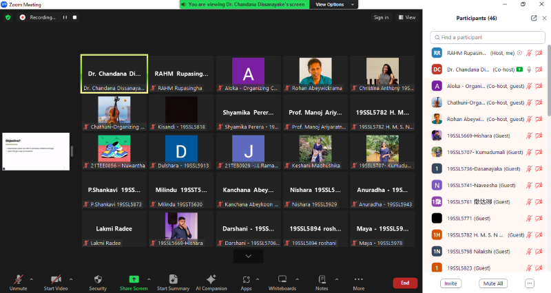Stop the meeting recording

click(74, 17)
